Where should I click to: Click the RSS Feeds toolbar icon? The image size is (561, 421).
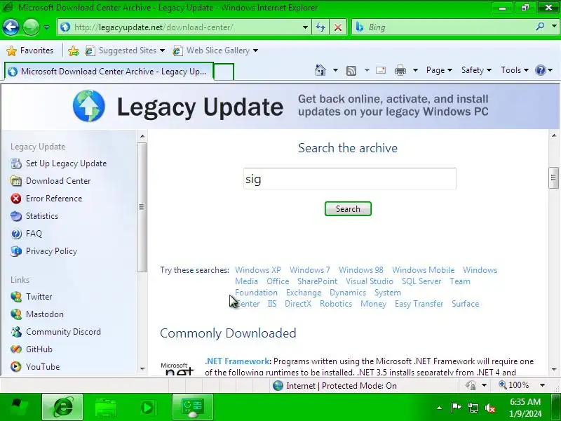pyautogui.click(x=351, y=71)
